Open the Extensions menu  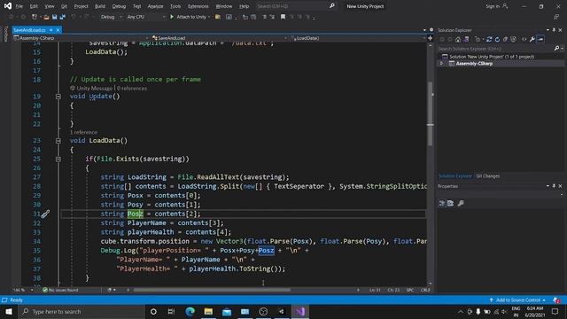click(198, 6)
